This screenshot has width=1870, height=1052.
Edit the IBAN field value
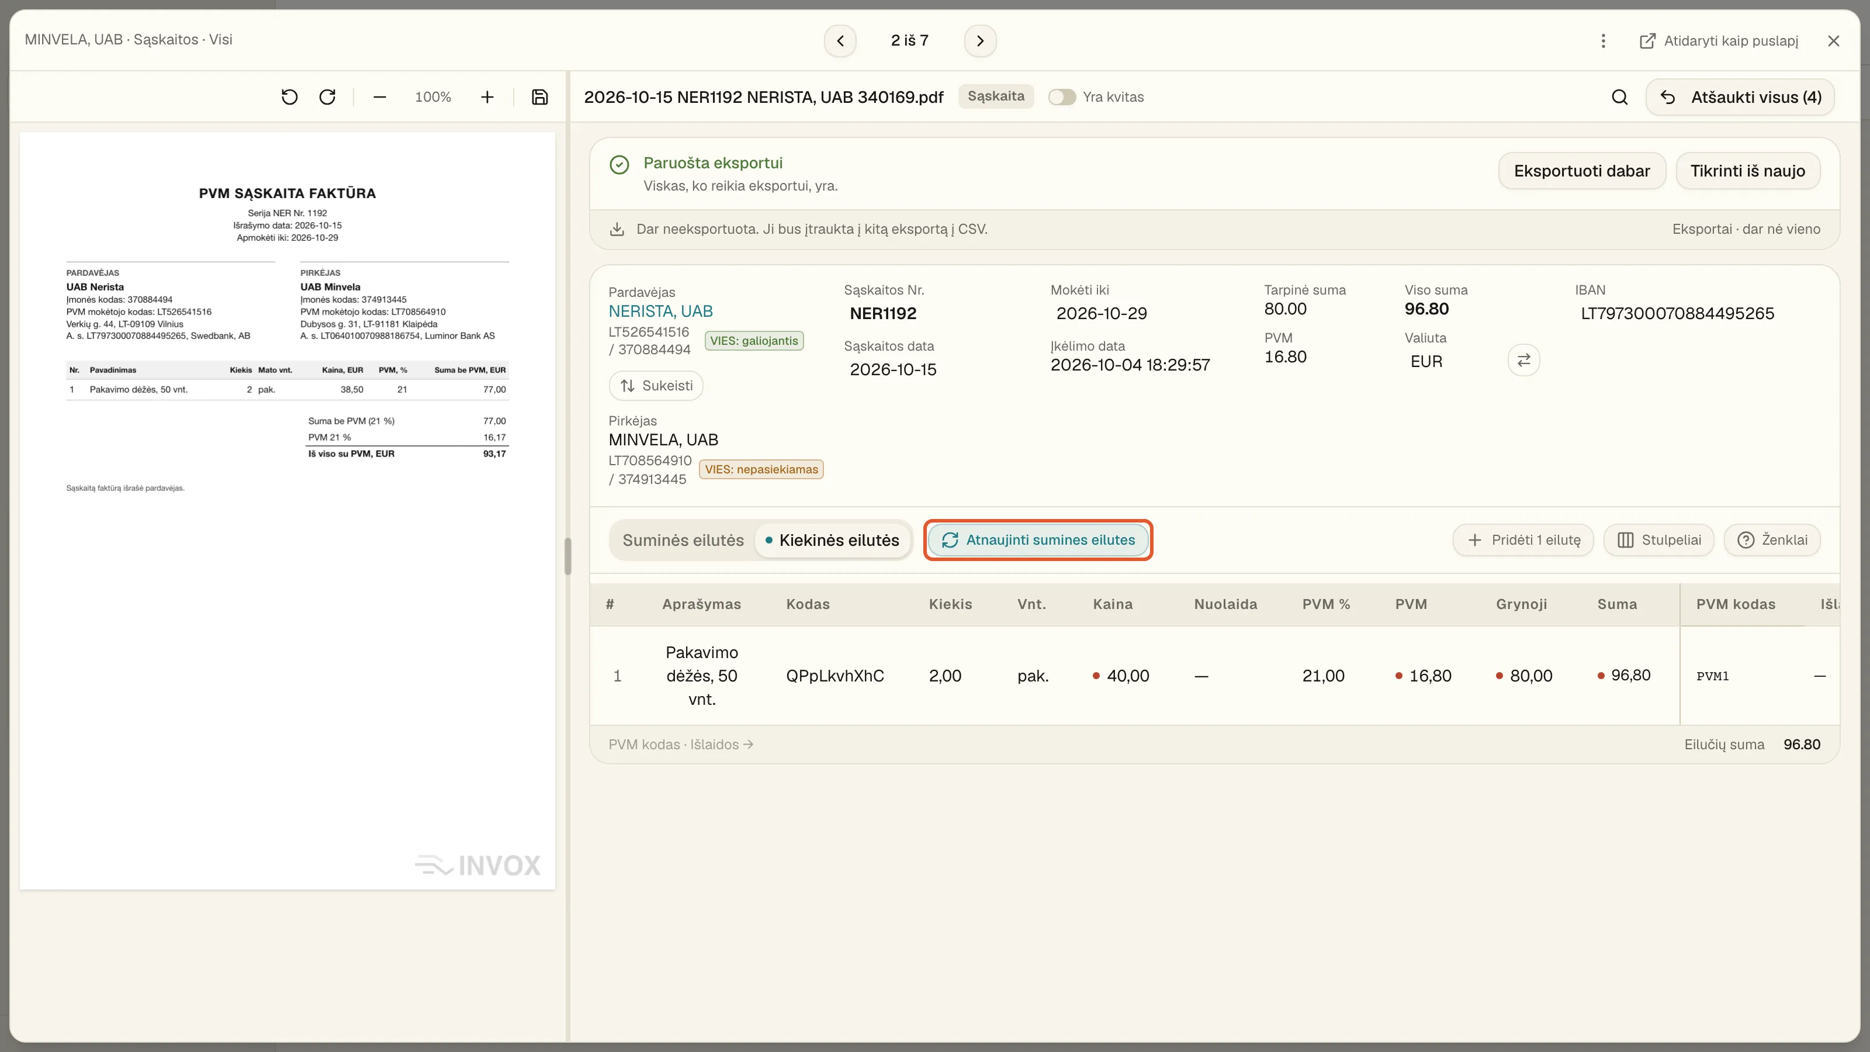(1677, 314)
